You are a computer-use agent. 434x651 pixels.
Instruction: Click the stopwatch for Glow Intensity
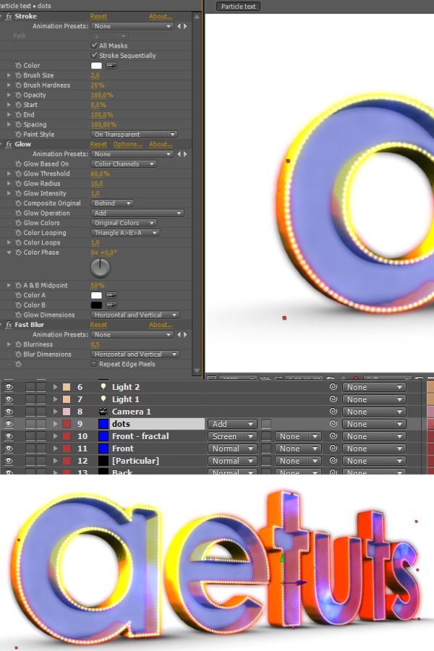click(x=18, y=193)
